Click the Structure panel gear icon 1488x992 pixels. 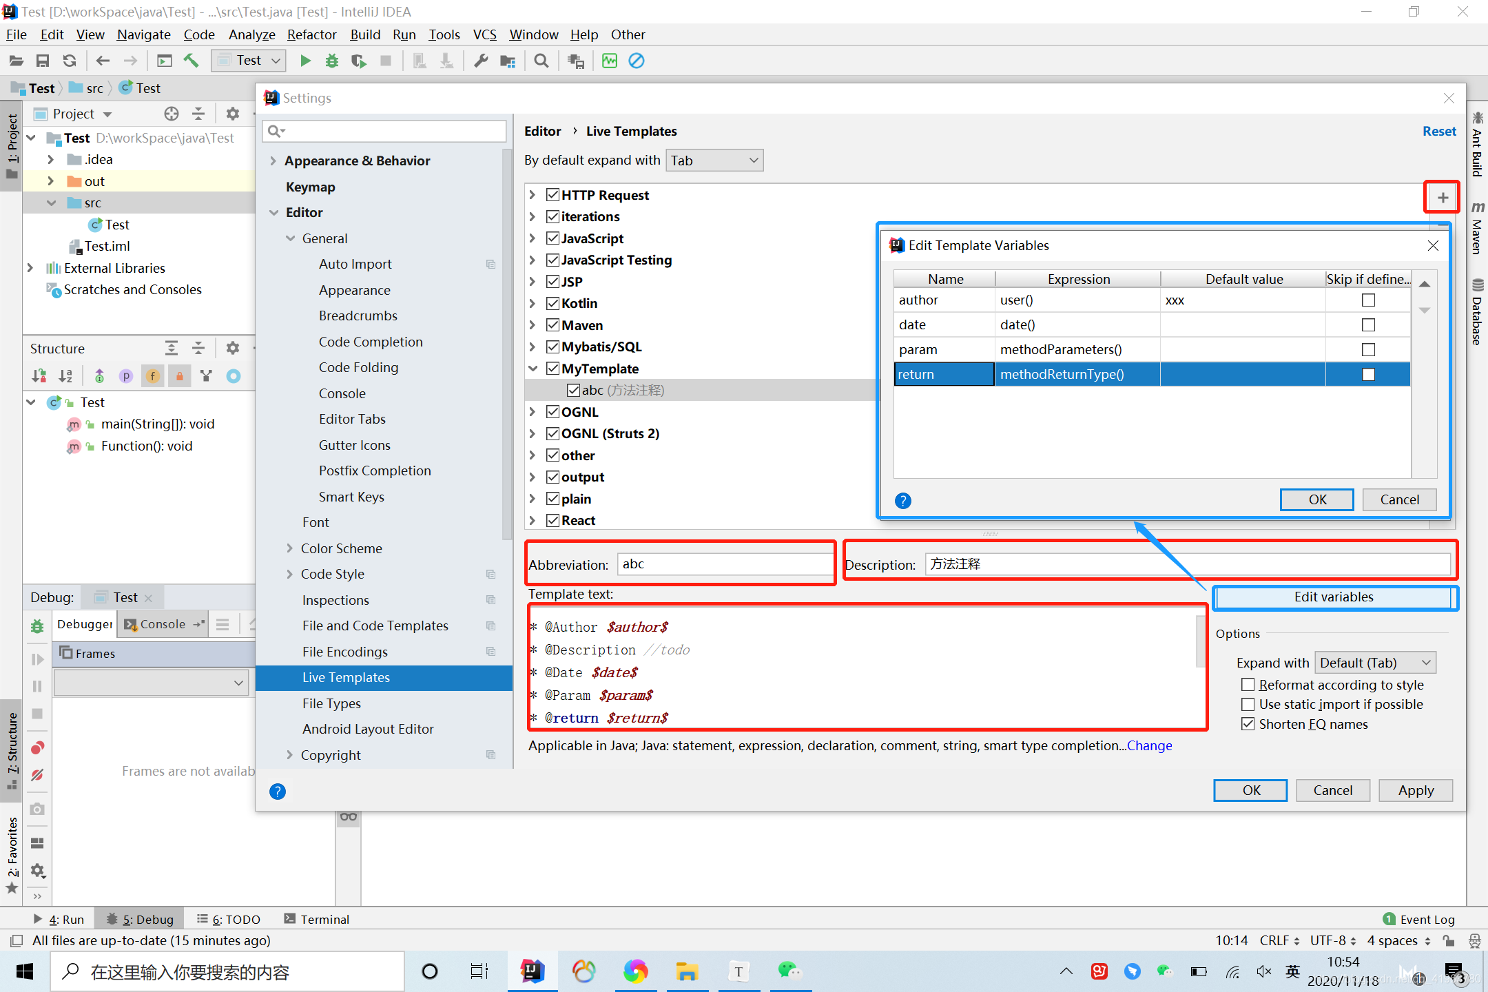[x=232, y=349]
